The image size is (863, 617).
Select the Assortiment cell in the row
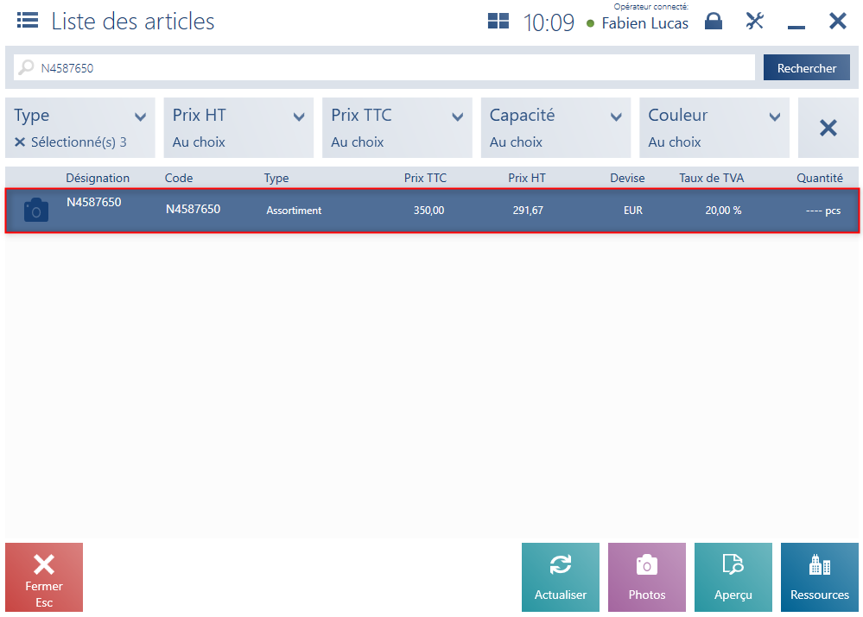294,210
